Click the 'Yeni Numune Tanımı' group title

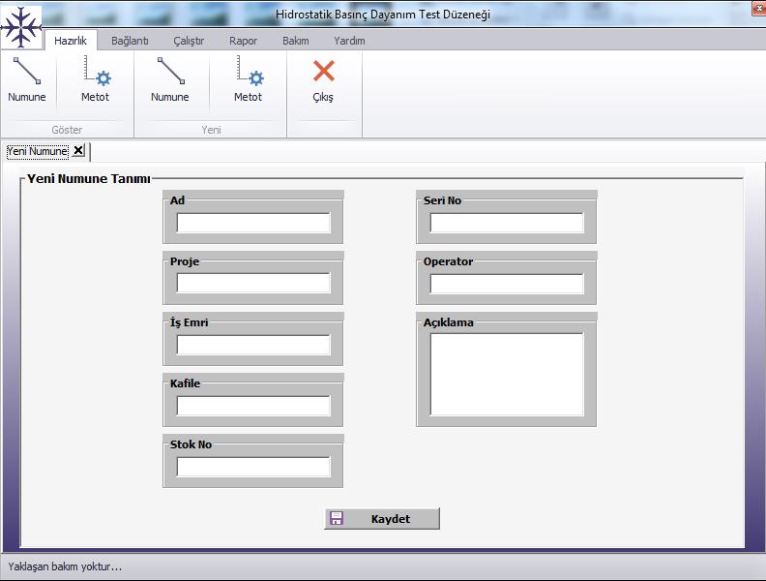coord(88,178)
